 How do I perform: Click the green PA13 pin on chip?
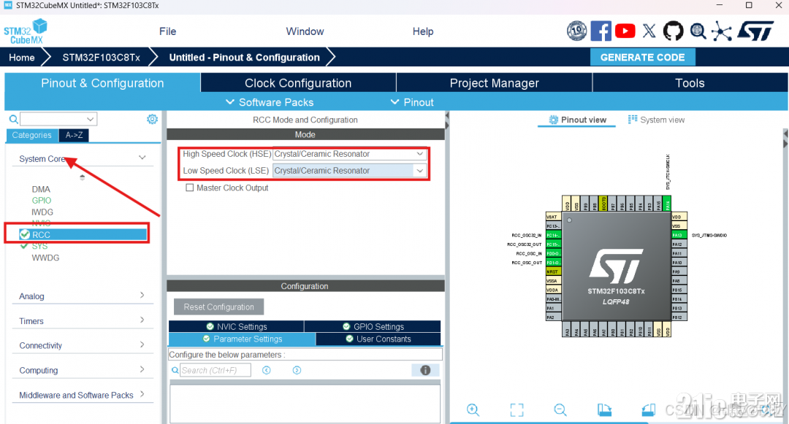click(679, 235)
